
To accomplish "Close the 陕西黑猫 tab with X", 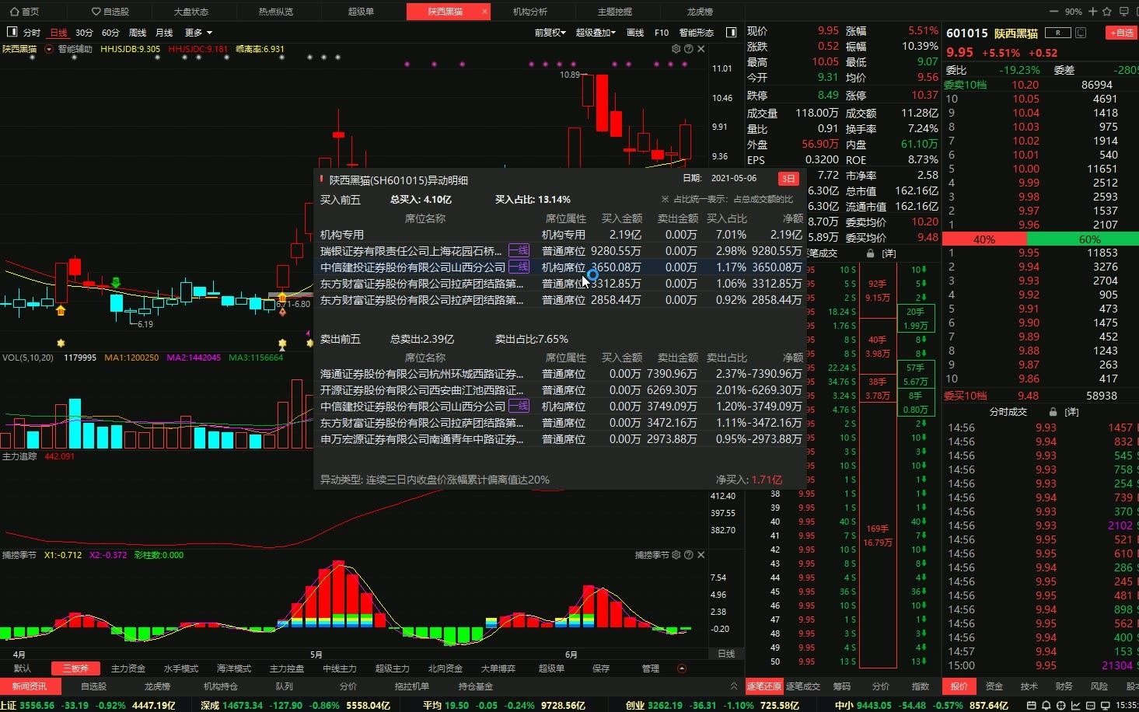I will pos(484,12).
